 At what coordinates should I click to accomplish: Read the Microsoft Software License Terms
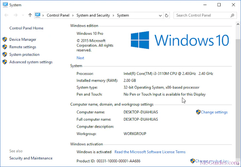pyautogui.click(x=150, y=152)
